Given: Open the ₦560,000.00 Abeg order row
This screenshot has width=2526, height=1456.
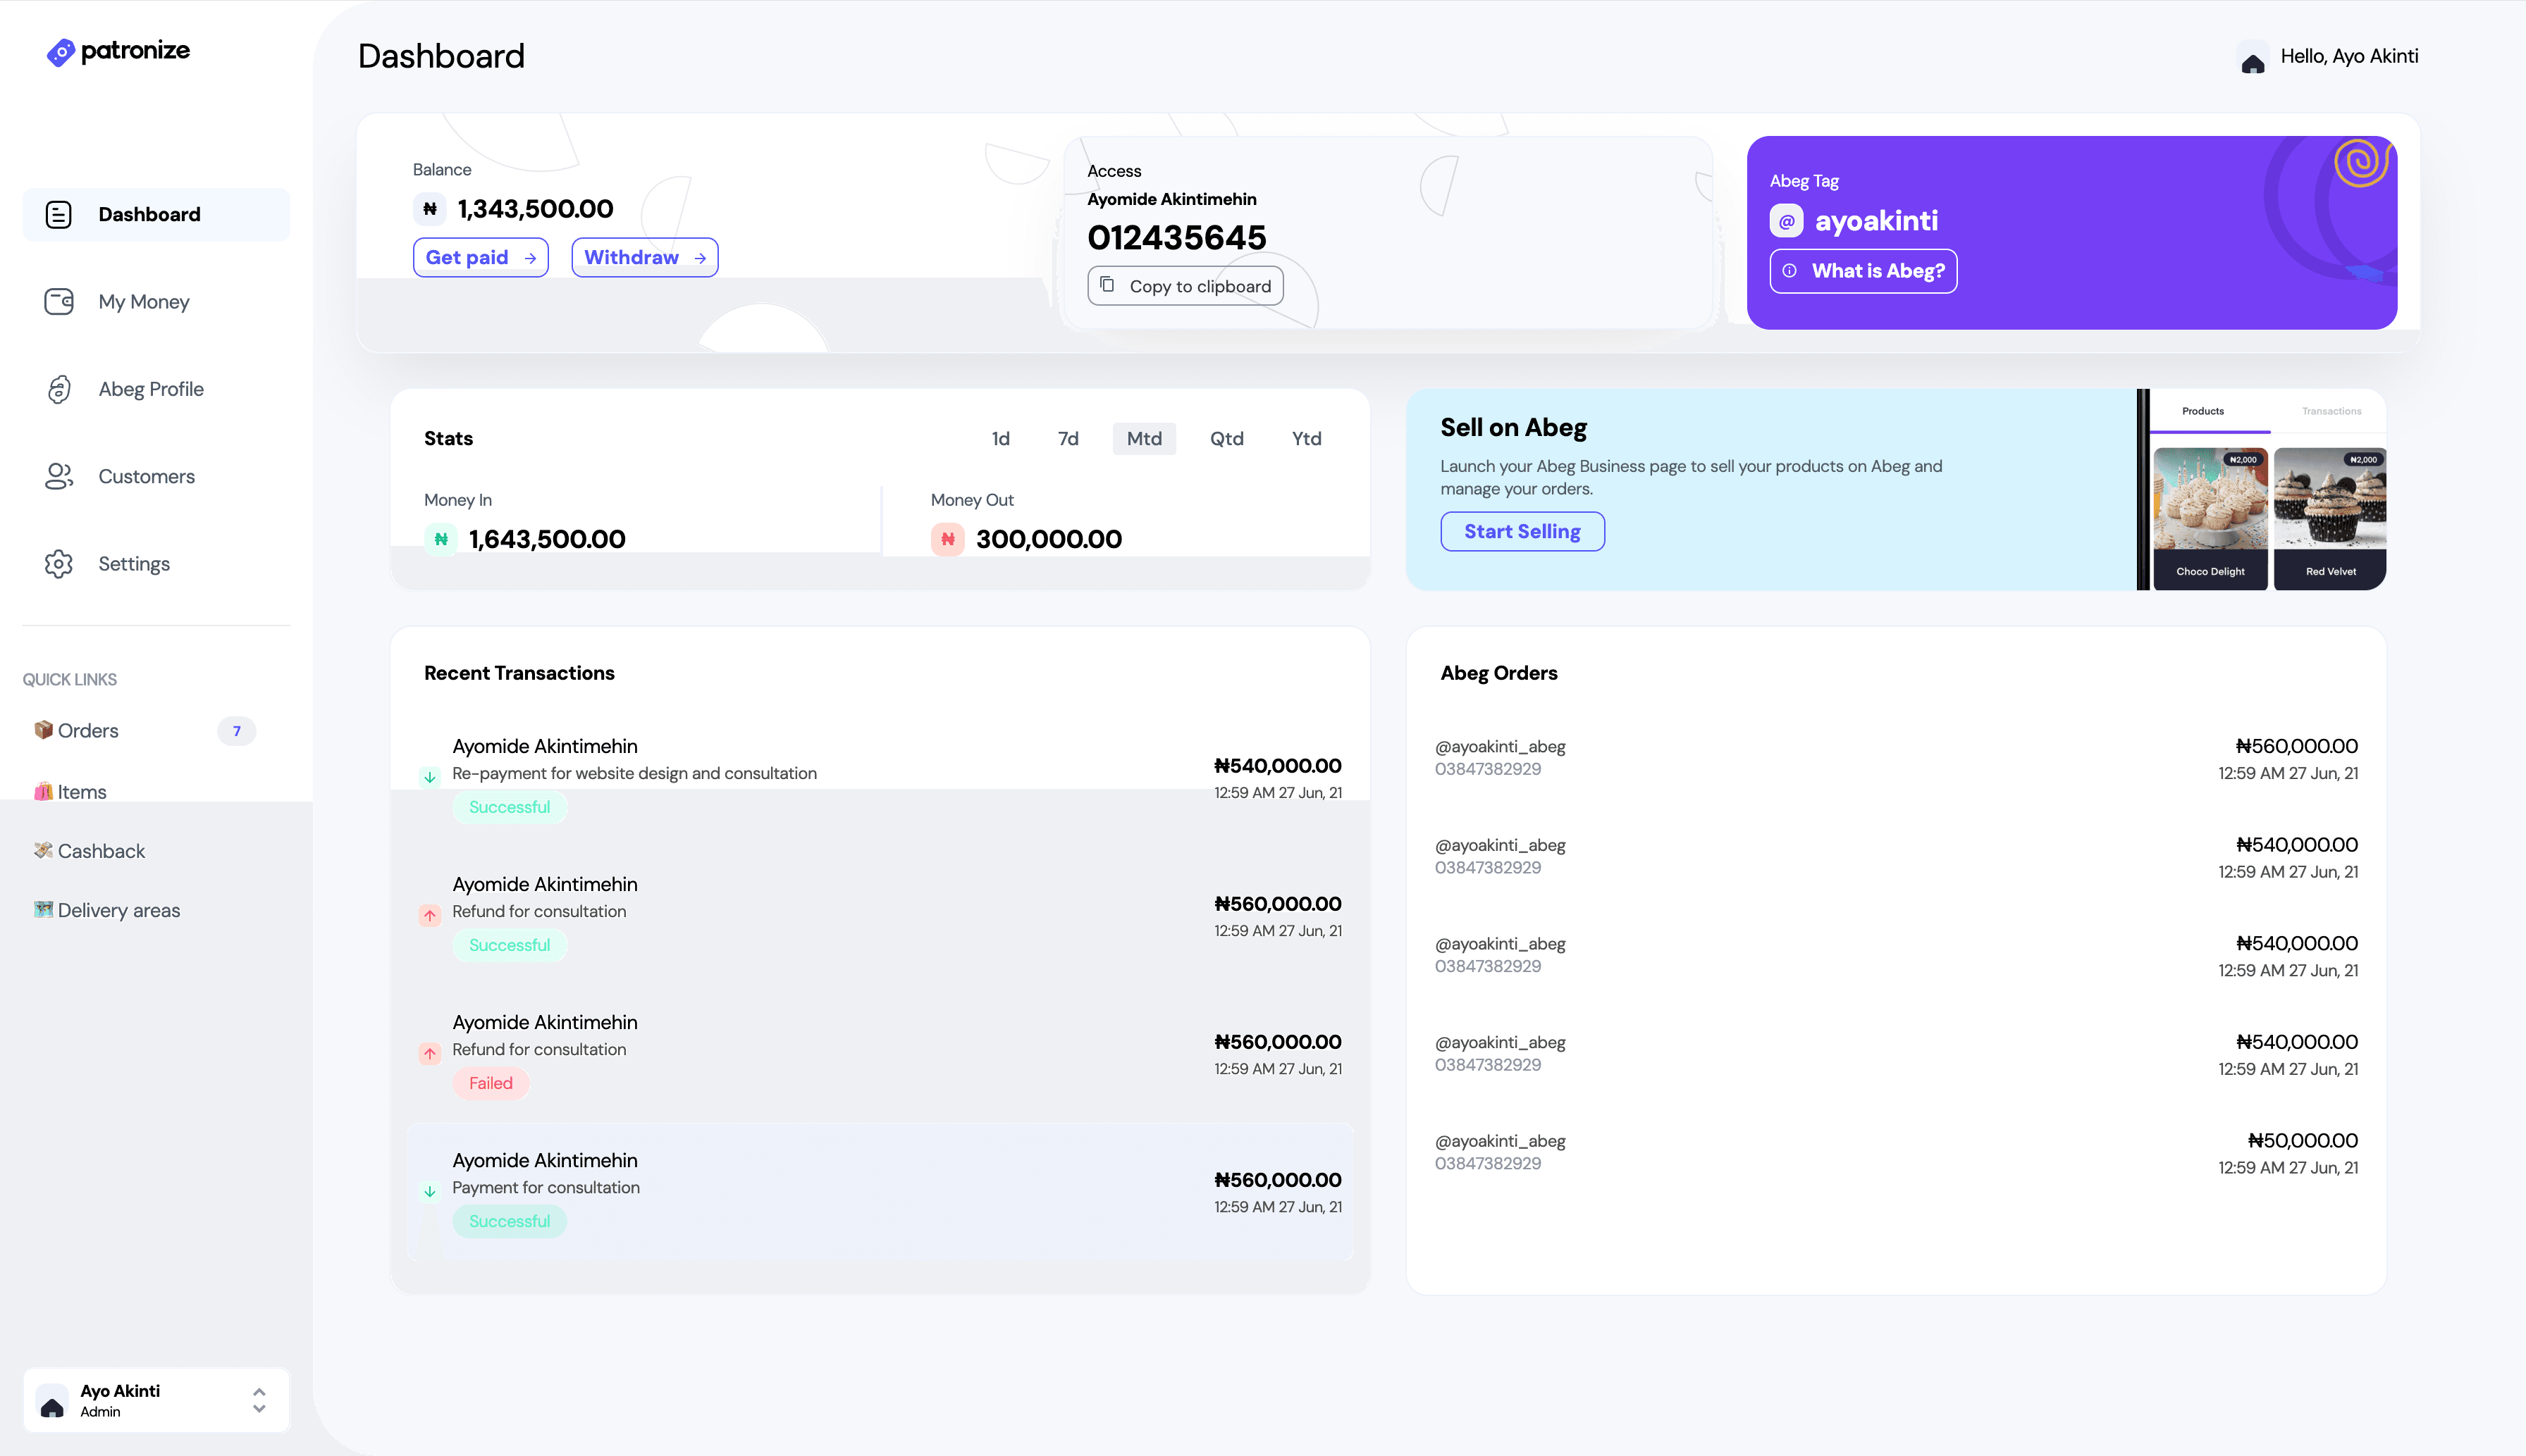Looking at the screenshot, I should pyautogui.click(x=1896, y=758).
